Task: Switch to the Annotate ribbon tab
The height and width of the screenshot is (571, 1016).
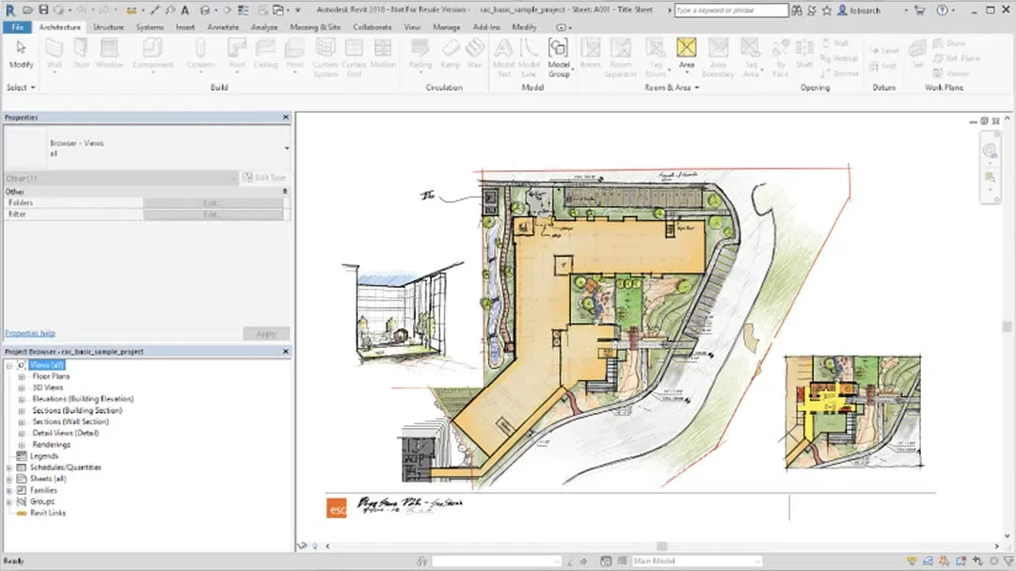Action: coord(223,27)
